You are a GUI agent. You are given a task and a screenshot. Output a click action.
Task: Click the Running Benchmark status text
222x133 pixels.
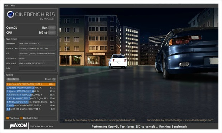point(173,127)
